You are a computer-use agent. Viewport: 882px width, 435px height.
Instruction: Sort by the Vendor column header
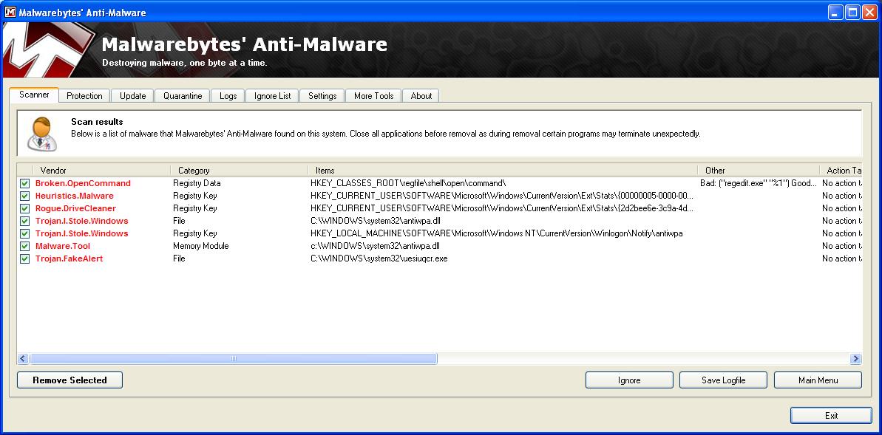tap(102, 171)
